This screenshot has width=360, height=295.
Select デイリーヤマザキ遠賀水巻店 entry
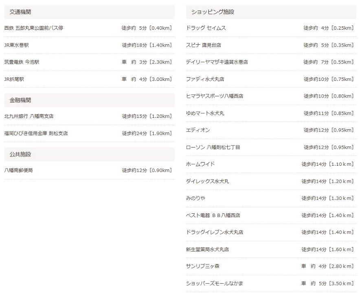pyautogui.click(x=217, y=62)
